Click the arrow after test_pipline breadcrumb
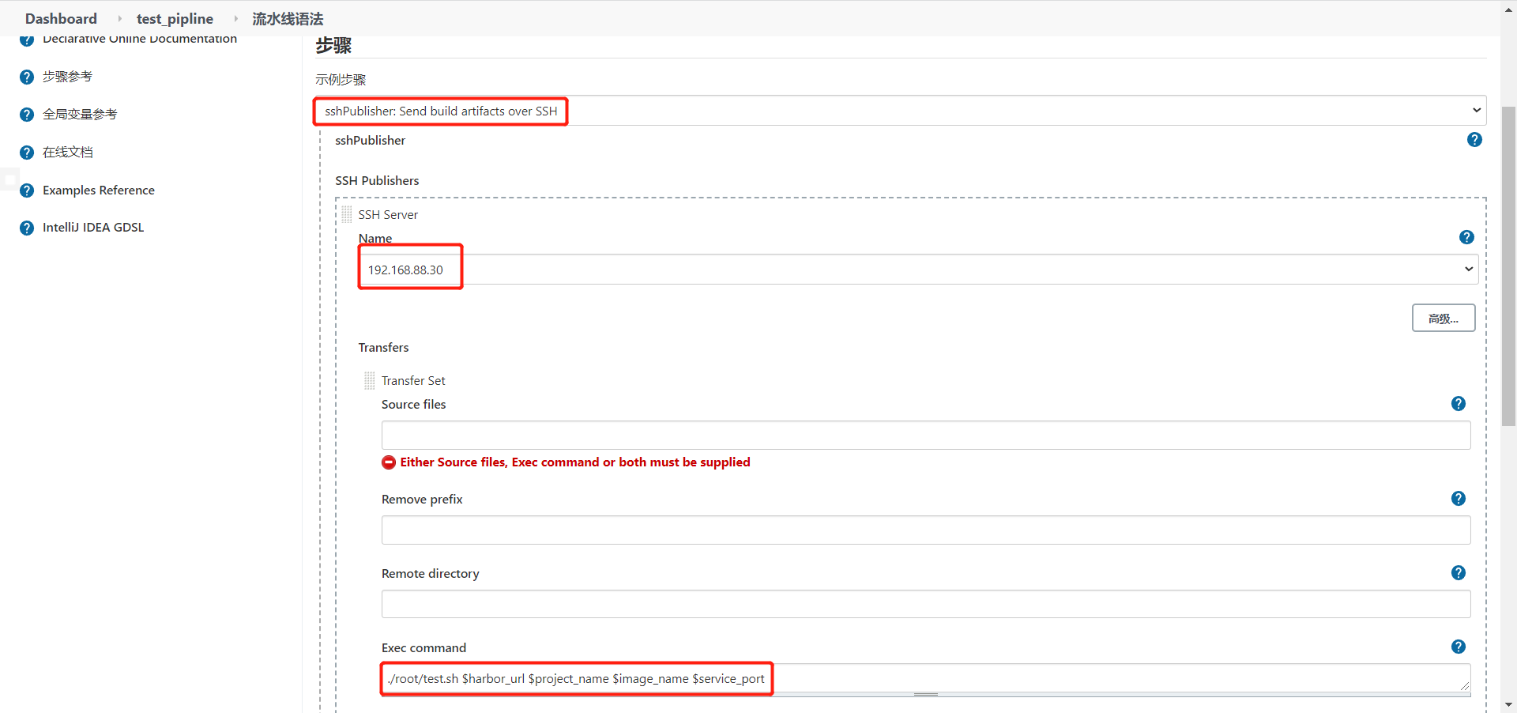 pos(235,18)
